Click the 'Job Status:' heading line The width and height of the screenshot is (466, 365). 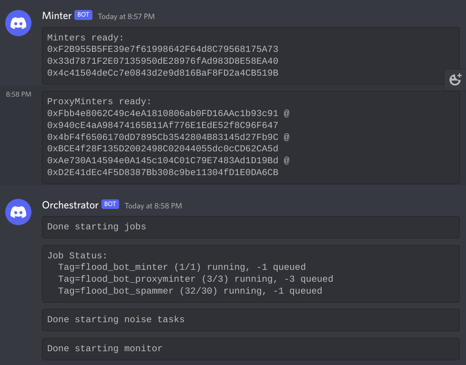click(77, 256)
